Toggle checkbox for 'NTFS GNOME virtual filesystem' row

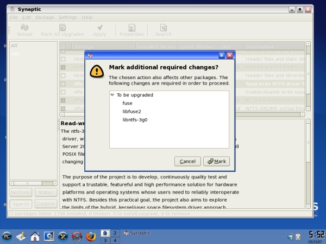click(63, 108)
